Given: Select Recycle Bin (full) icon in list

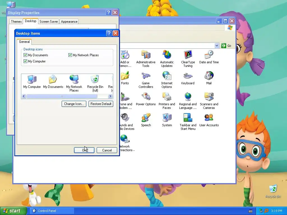Looking at the screenshot, I should 95,83.
